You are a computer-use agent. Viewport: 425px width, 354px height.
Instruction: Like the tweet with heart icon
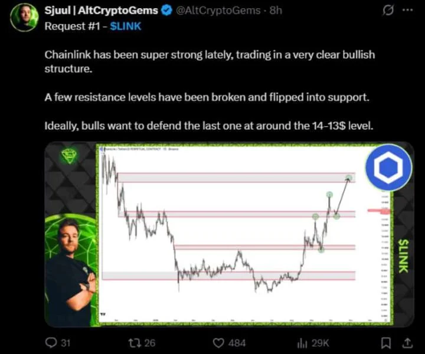tap(218, 343)
